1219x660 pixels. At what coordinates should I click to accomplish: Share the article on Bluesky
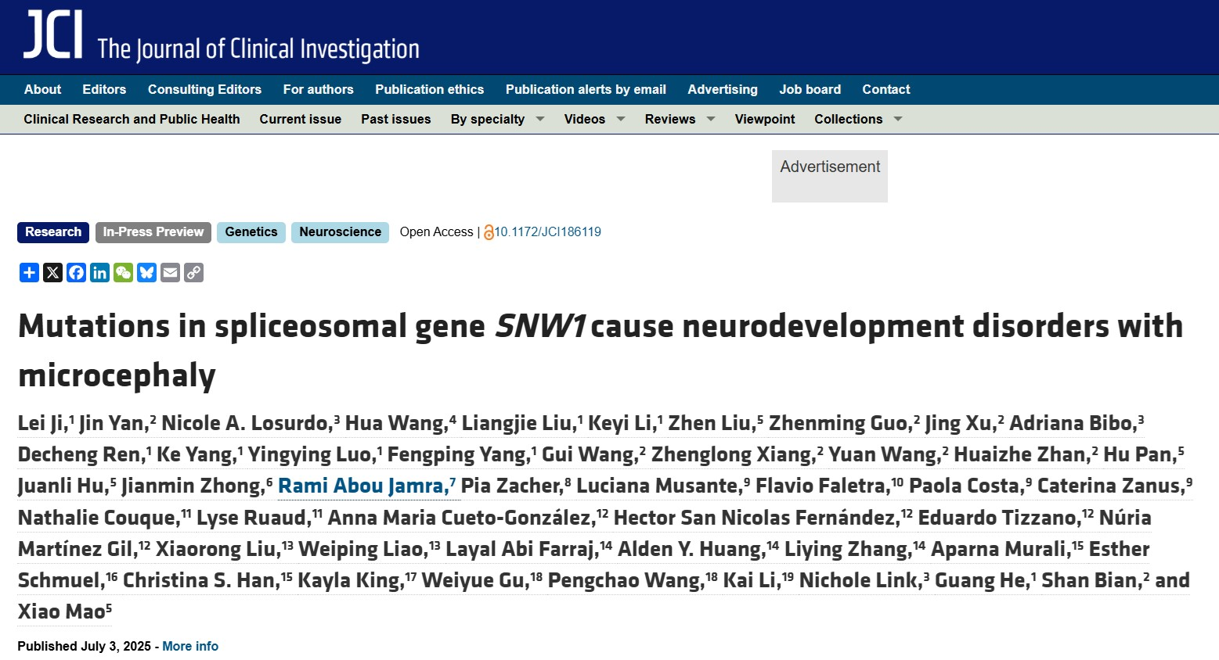point(146,272)
